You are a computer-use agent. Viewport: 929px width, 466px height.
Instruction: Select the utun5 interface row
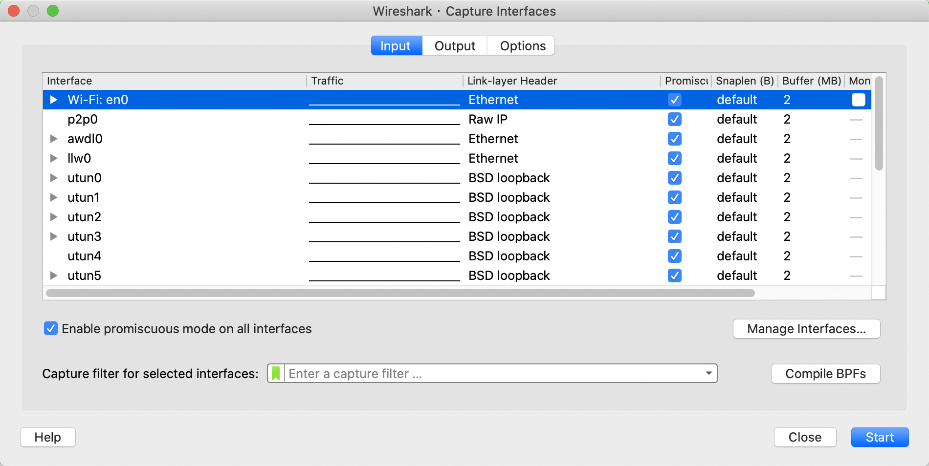[457, 275]
